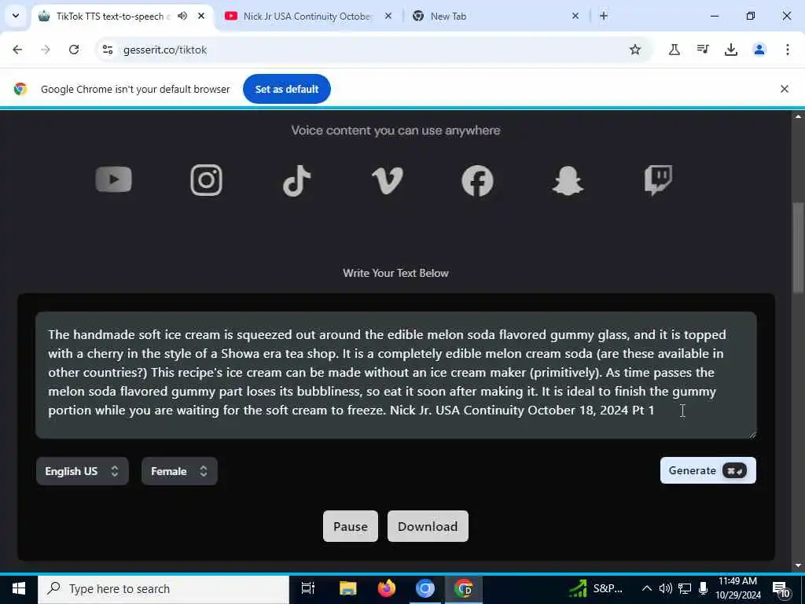Open File Explorer from the taskbar

(348, 588)
